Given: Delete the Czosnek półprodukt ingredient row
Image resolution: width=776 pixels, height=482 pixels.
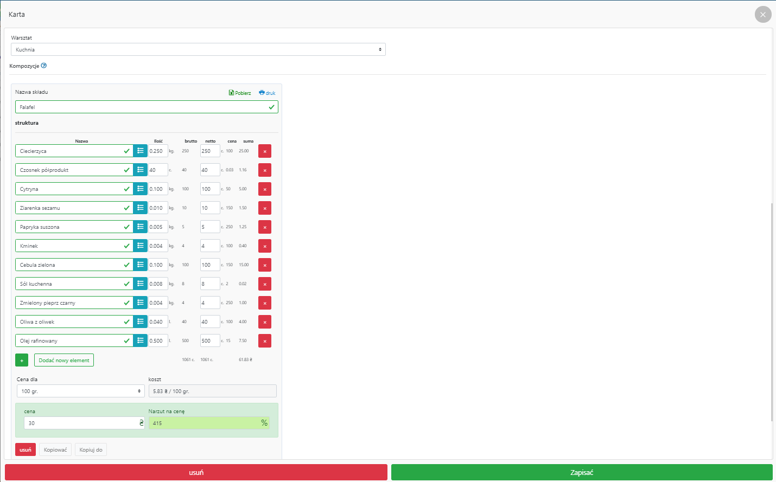Looking at the screenshot, I should click(x=264, y=170).
